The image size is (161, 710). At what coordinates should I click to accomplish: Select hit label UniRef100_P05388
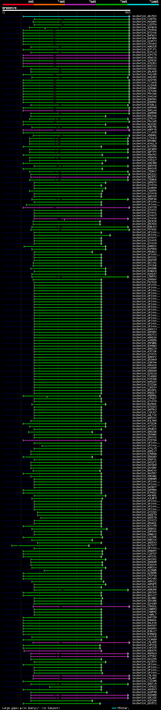[x=144, y=379]
